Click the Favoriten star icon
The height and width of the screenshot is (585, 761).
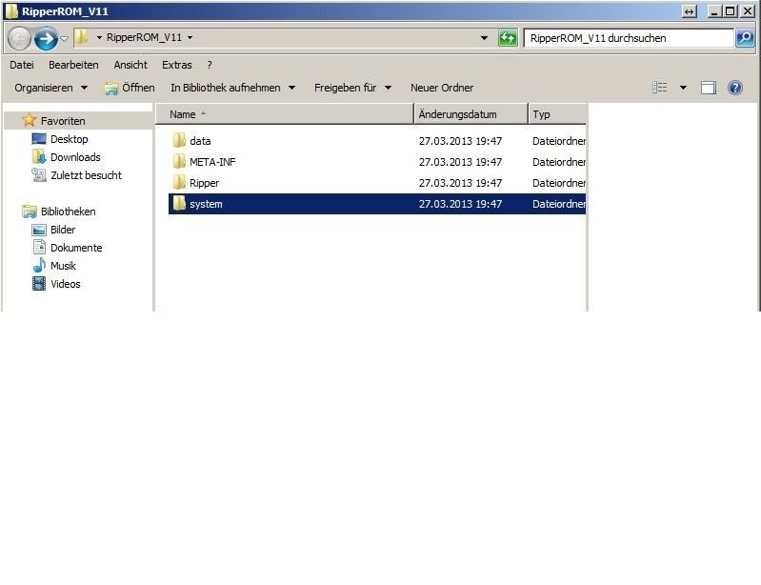[30, 120]
